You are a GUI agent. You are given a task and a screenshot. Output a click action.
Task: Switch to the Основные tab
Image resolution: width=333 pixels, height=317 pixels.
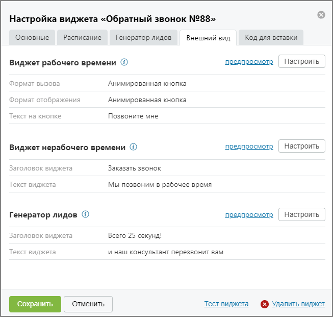(x=32, y=37)
